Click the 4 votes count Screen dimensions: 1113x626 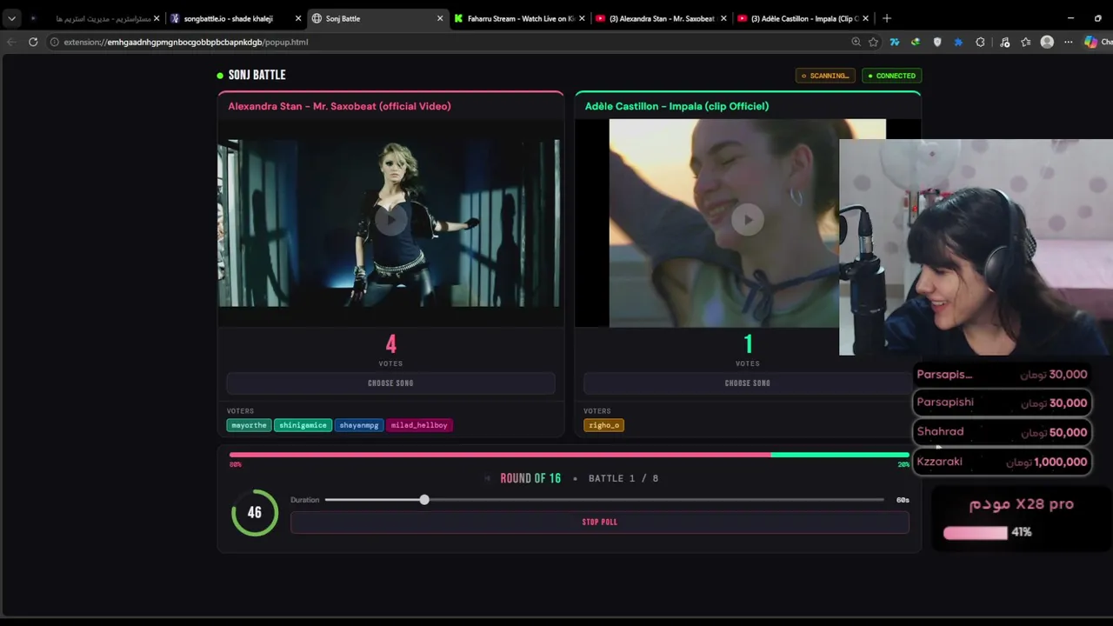(x=390, y=345)
